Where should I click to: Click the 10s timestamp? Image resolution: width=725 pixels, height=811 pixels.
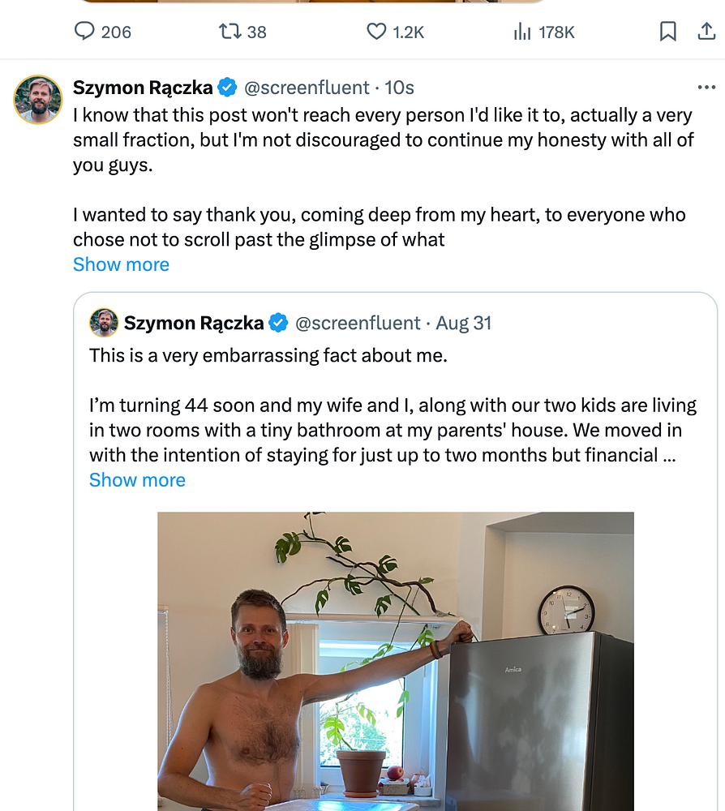coord(400,88)
